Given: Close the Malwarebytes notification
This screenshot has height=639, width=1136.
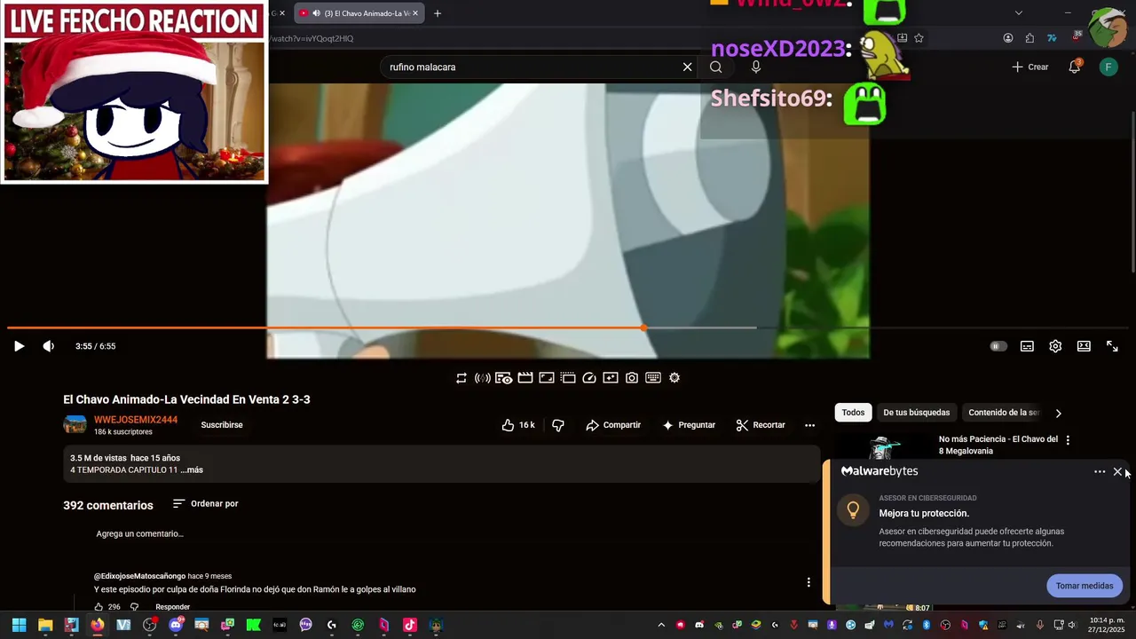Looking at the screenshot, I should point(1117,472).
